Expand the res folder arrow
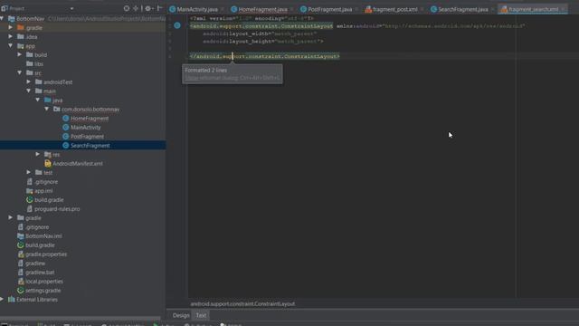This screenshot has height=326, width=579. [x=38, y=154]
